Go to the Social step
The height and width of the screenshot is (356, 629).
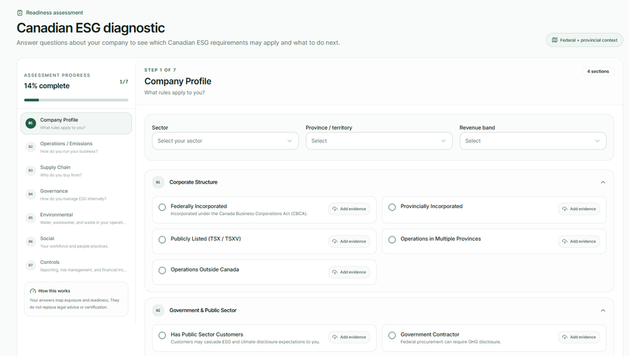[x=76, y=242]
